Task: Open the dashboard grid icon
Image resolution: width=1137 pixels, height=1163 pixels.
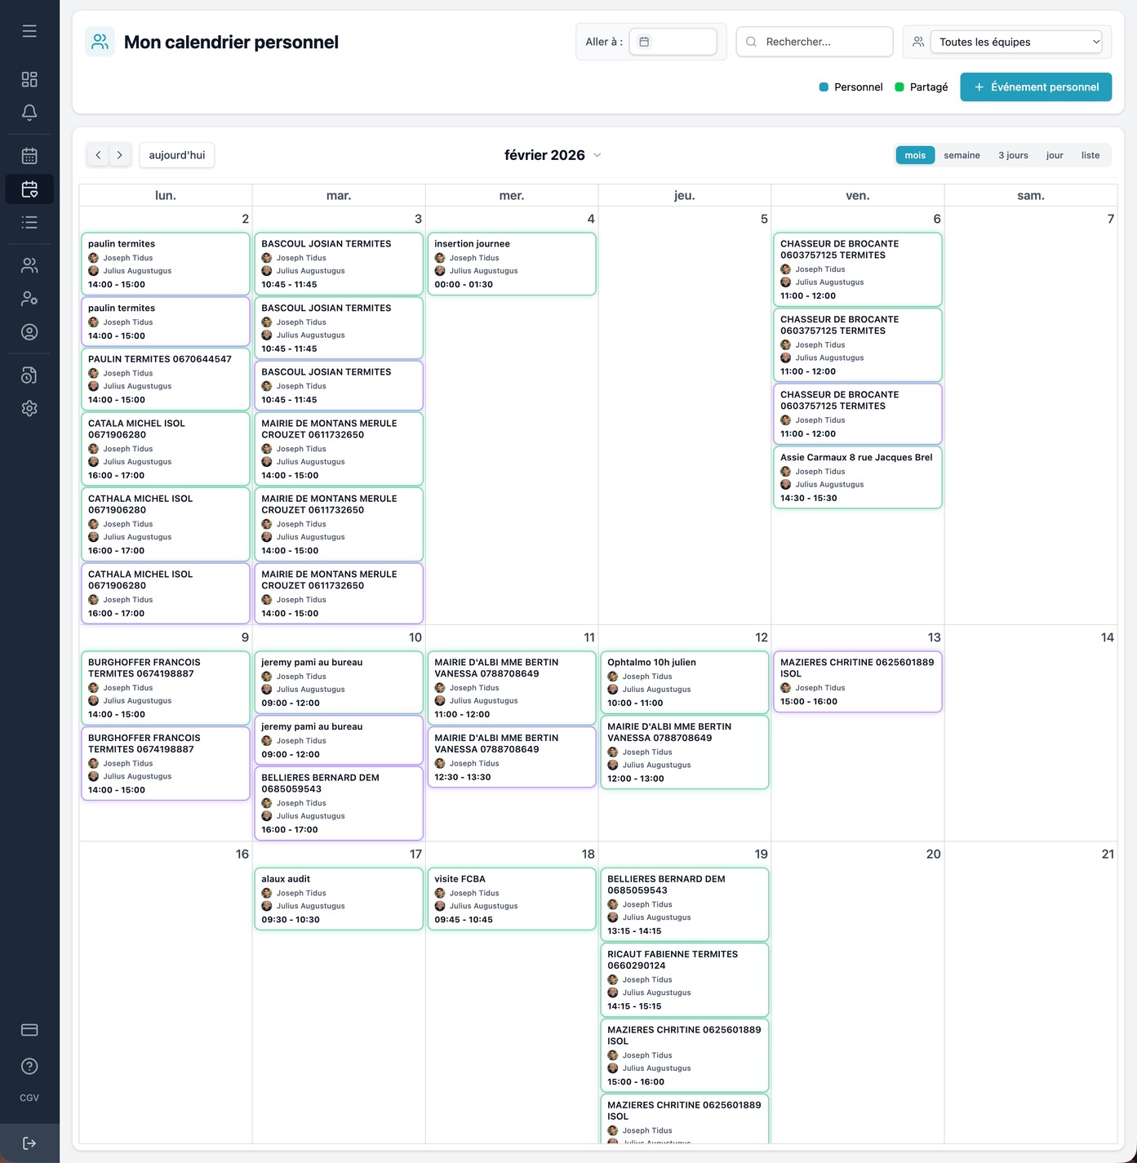Action: pyautogui.click(x=29, y=79)
